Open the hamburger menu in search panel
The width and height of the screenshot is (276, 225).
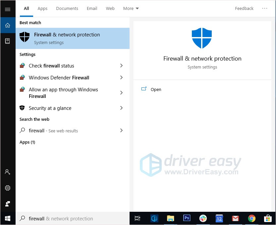8,9
